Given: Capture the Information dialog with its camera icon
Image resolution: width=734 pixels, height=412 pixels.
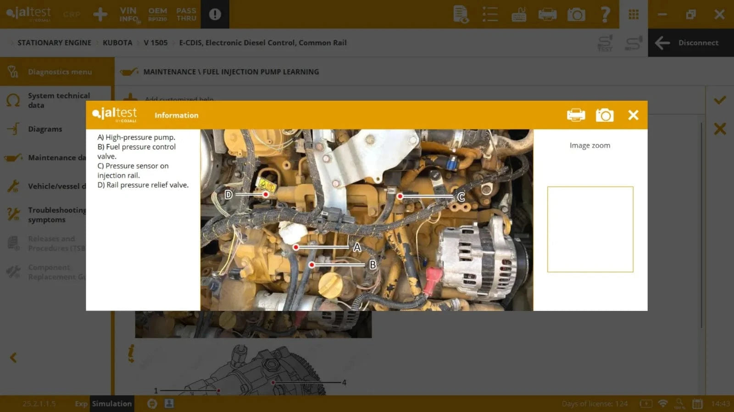Looking at the screenshot, I should pos(605,115).
